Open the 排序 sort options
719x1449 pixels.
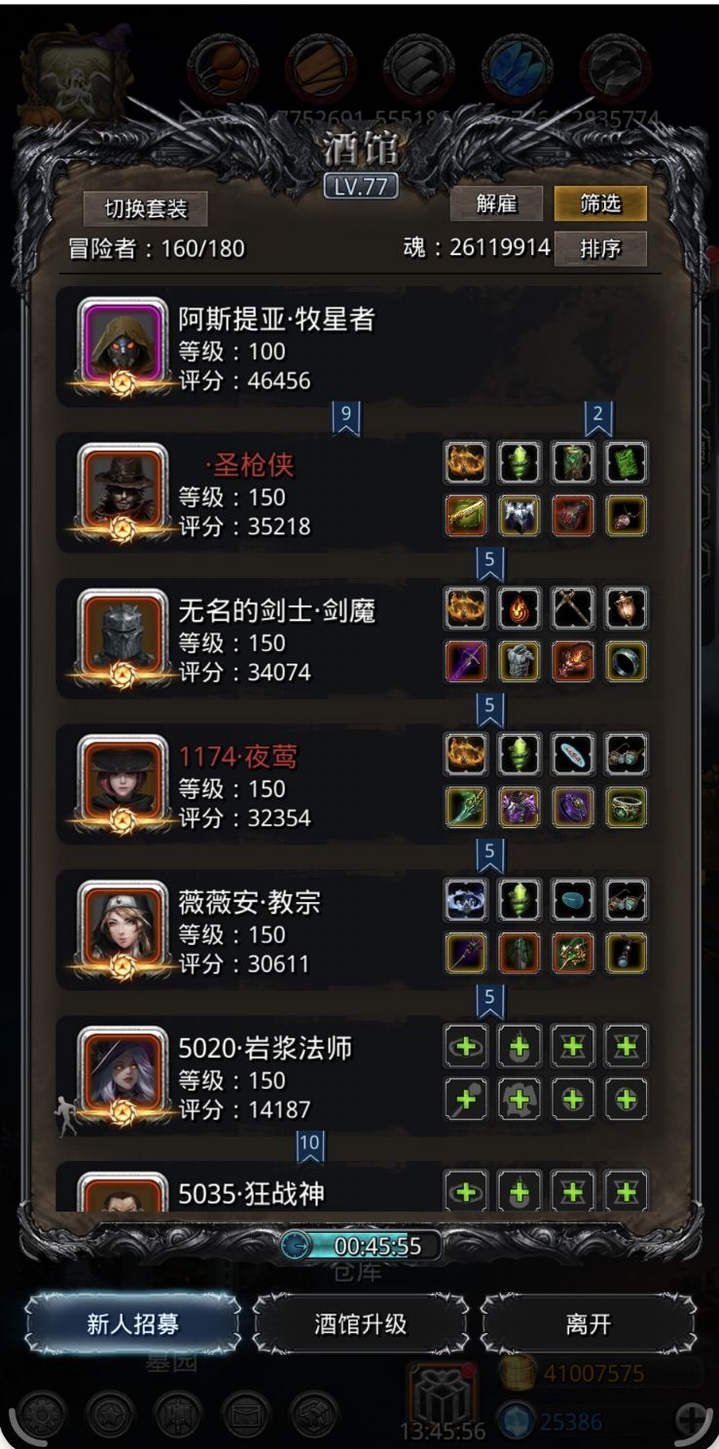pos(600,248)
